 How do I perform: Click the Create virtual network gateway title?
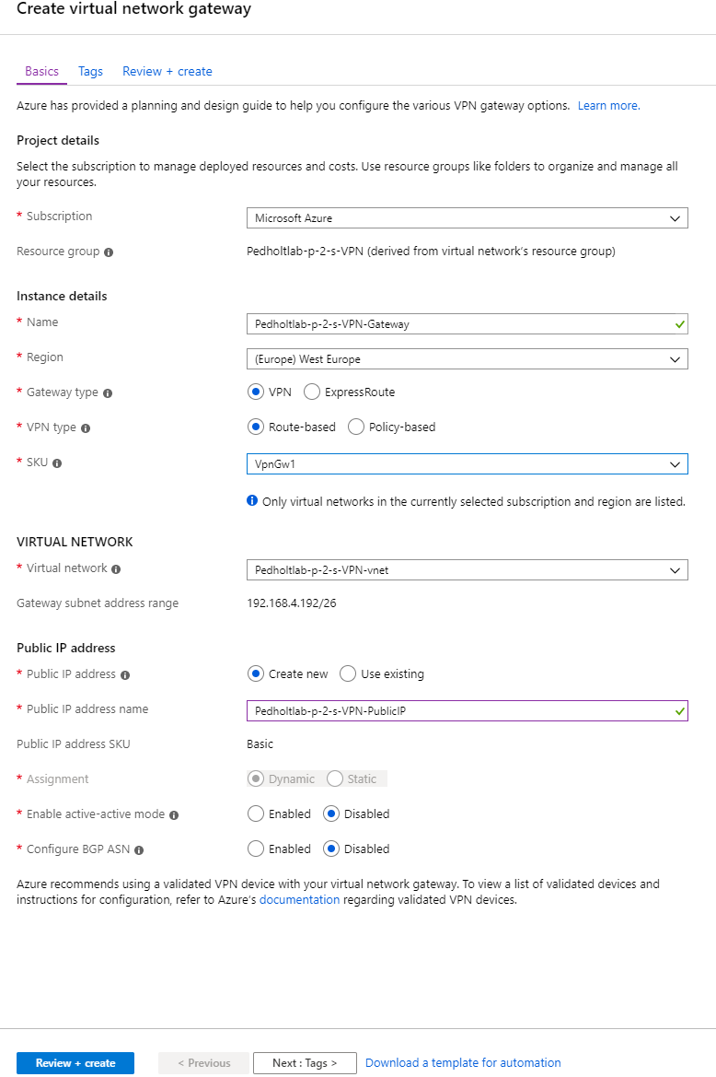(133, 9)
